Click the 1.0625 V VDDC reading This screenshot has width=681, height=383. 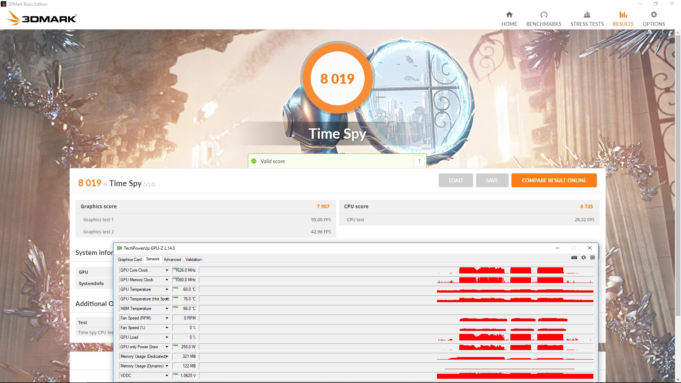[184, 376]
